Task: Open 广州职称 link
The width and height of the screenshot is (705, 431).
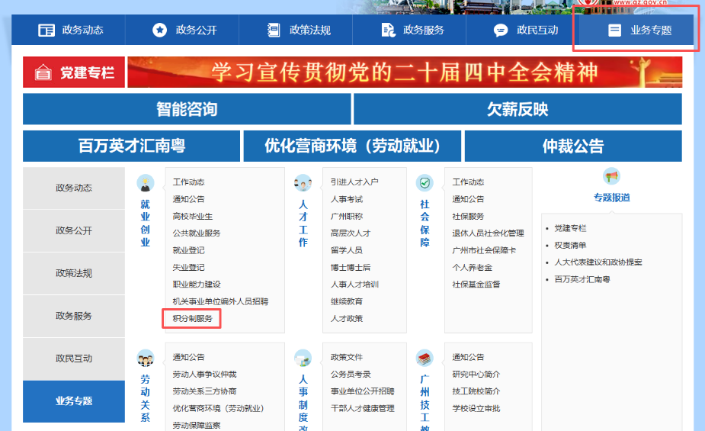Action: pyautogui.click(x=347, y=217)
